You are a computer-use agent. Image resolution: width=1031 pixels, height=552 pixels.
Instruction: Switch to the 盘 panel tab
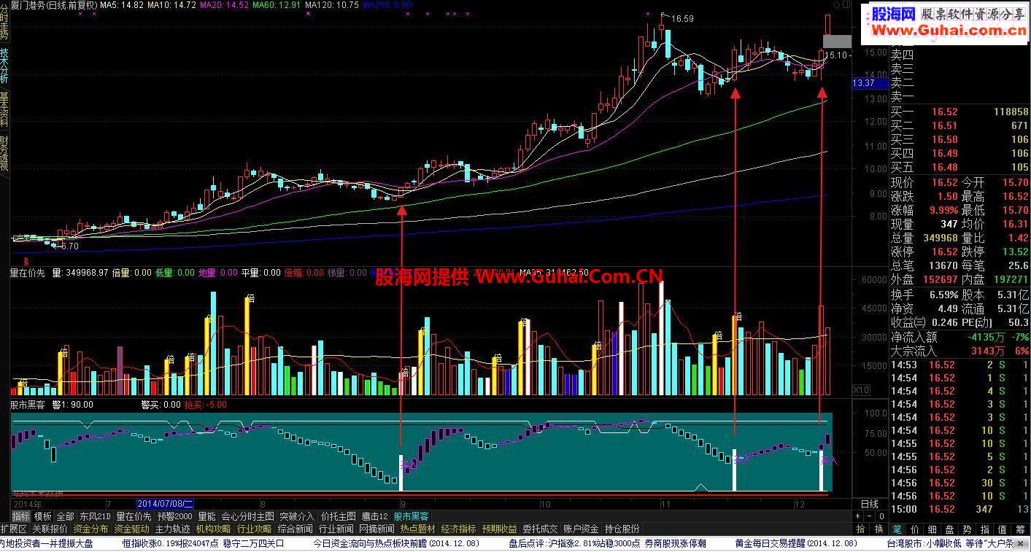(x=950, y=529)
